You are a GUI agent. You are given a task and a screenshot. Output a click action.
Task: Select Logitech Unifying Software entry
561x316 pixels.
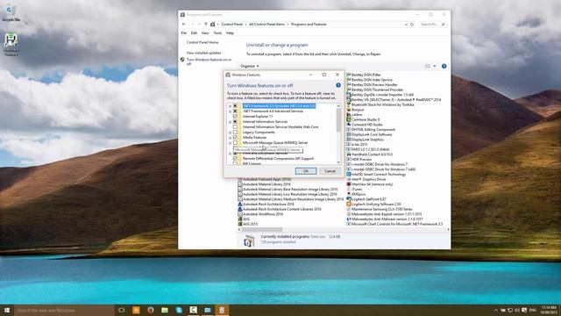point(373,205)
